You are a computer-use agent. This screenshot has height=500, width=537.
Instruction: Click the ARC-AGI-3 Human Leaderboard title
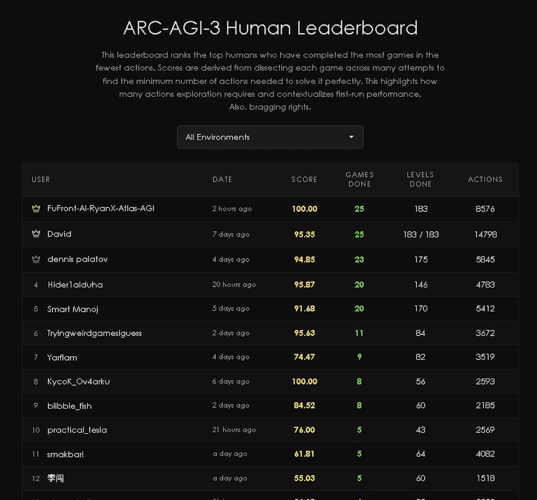(x=270, y=28)
